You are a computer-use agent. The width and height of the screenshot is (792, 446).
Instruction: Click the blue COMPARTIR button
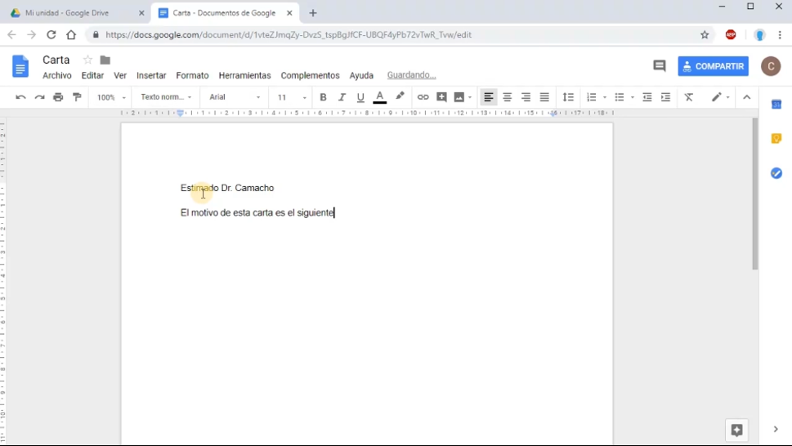pyautogui.click(x=713, y=66)
